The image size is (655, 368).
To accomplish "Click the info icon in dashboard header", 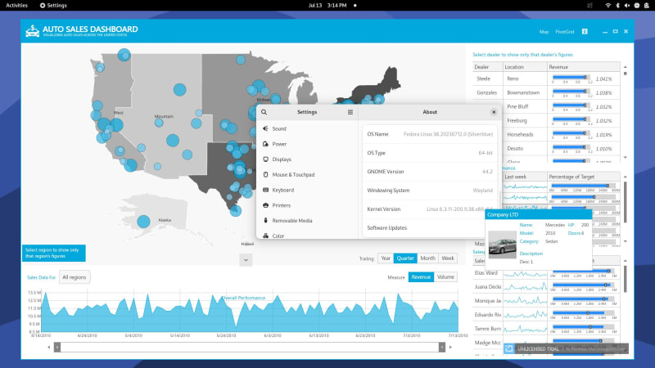I will pos(585,31).
